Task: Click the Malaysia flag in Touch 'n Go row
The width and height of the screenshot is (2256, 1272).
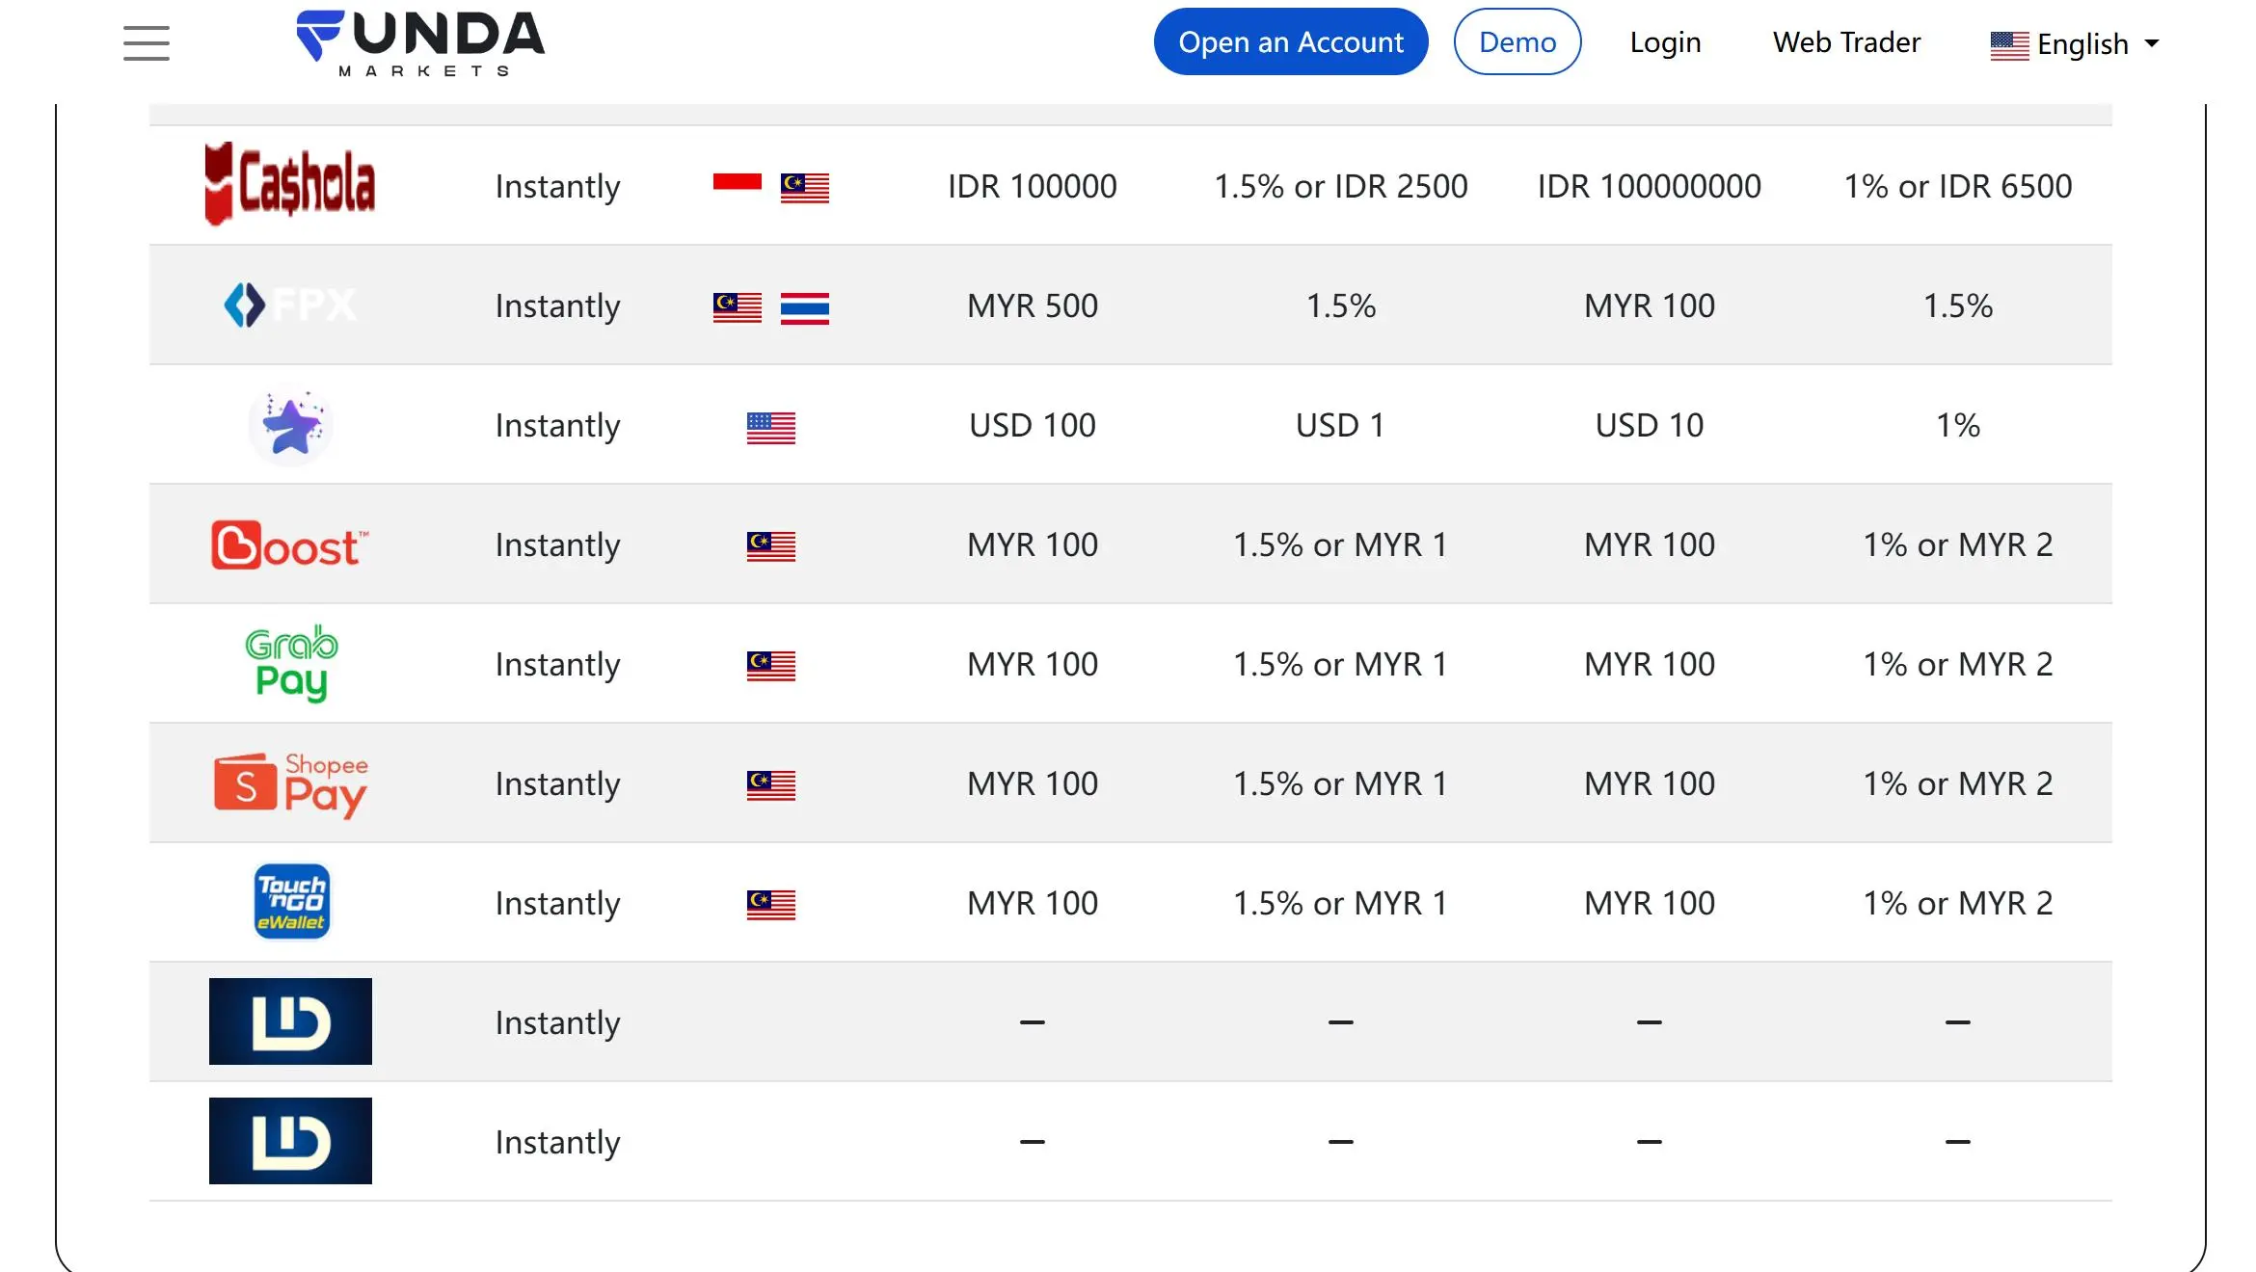Action: 771,905
